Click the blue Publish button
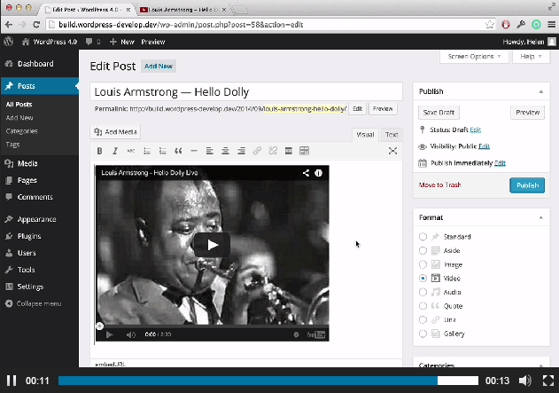The width and height of the screenshot is (559, 393). [x=527, y=185]
